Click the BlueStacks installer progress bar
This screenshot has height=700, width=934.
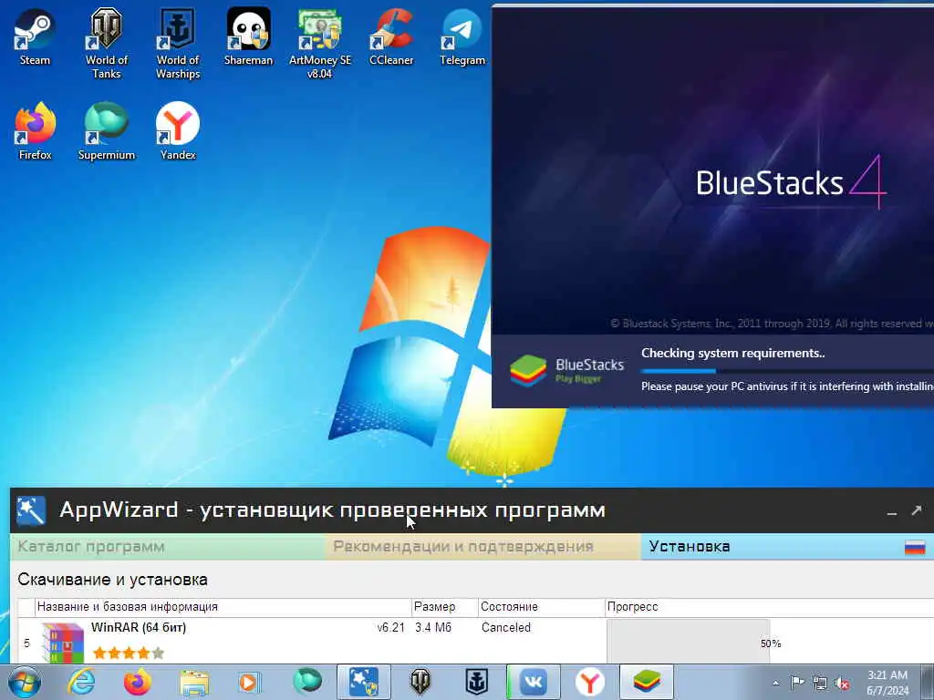pos(787,371)
